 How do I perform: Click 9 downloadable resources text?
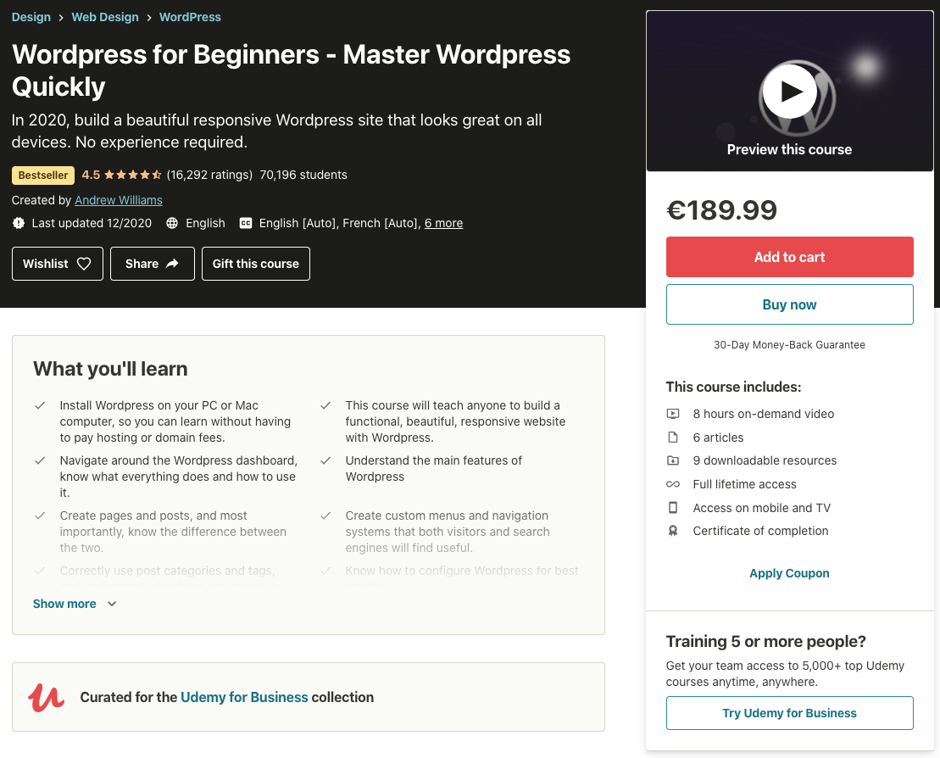point(765,460)
